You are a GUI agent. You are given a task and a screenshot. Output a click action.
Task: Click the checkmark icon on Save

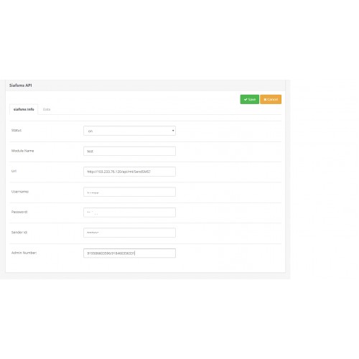[246, 99]
